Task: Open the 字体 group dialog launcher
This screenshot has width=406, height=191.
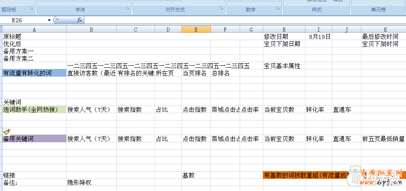Action: click(x=127, y=9)
